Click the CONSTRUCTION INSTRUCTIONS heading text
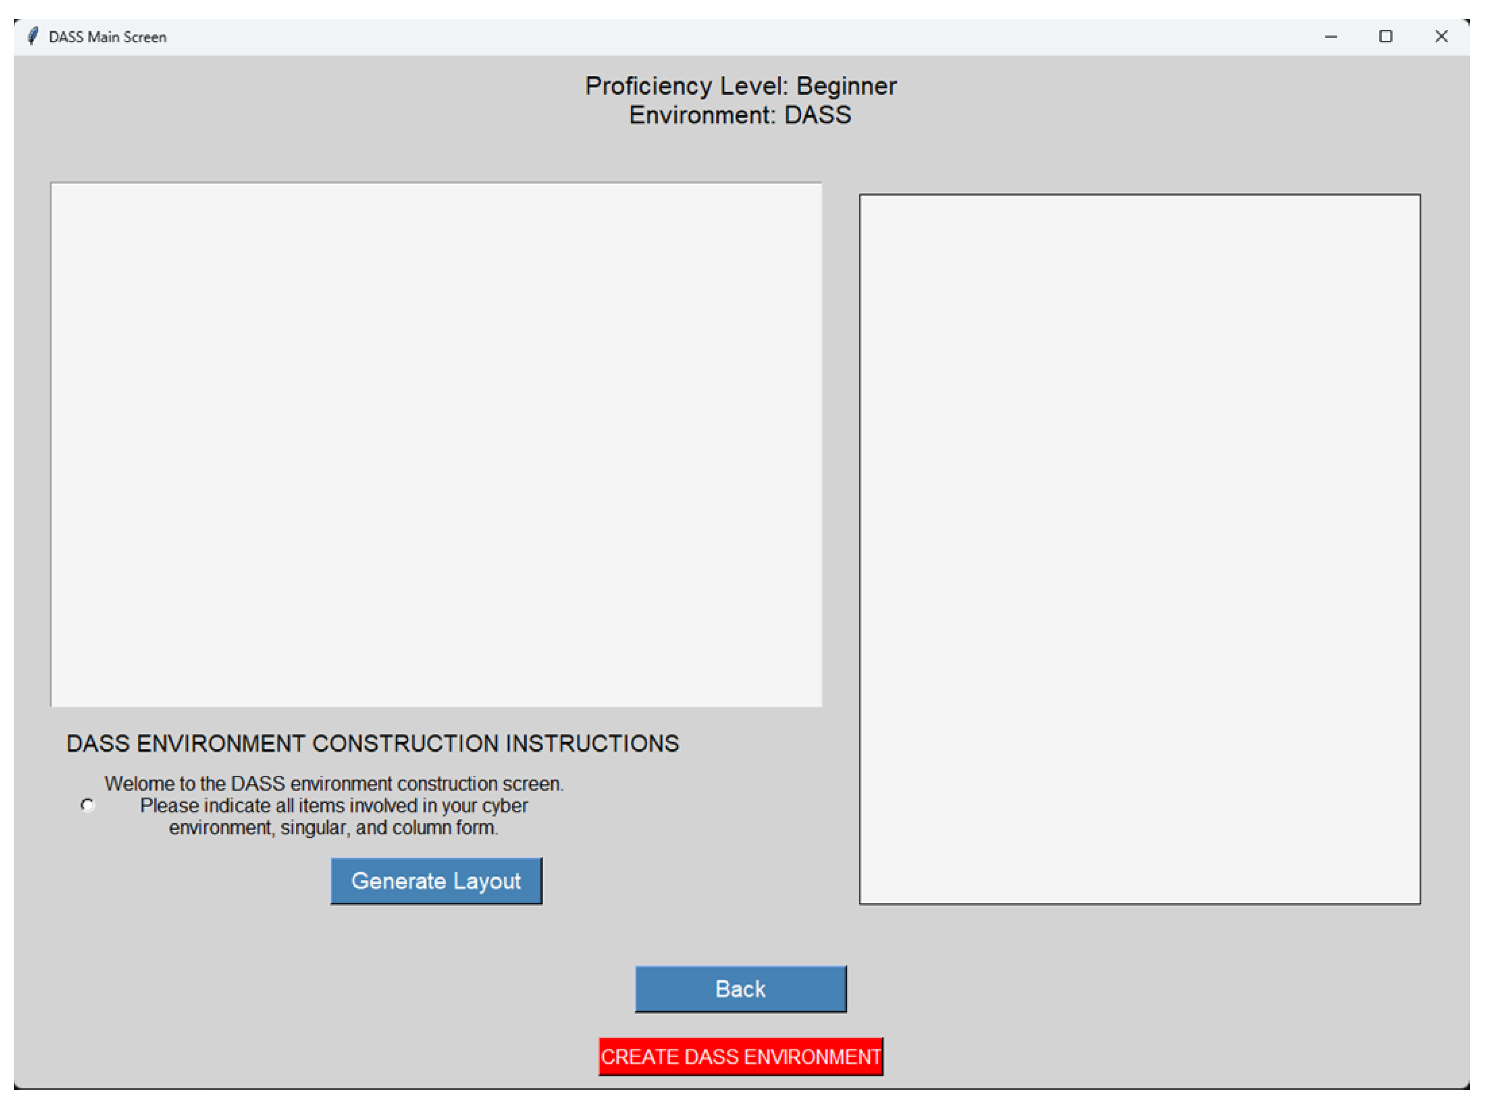The height and width of the screenshot is (1104, 1487). 373,743
